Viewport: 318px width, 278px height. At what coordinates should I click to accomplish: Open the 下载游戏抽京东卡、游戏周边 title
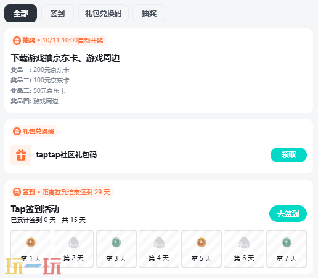pyautogui.click(x=65, y=58)
